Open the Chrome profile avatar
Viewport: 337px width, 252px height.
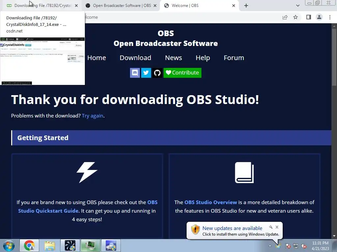point(319,17)
